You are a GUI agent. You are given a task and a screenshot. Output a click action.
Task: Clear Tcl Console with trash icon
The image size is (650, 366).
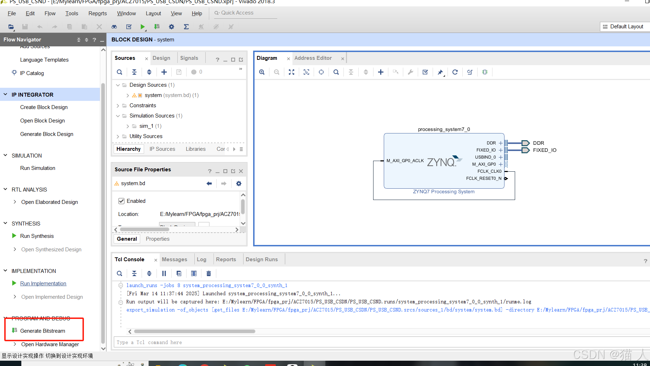[x=209, y=273]
